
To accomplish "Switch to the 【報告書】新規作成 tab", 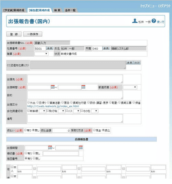I will (39, 10).
